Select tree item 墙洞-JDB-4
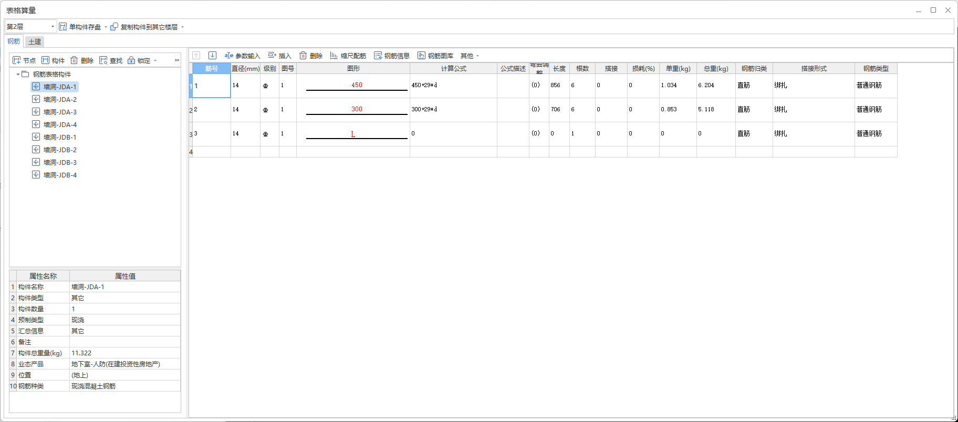Image resolution: width=958 pixels, height=422 pixels. [60, 175]
